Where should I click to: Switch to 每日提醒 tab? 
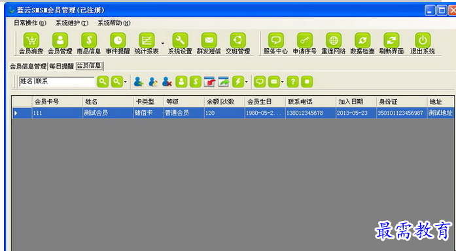click(61, 66)
